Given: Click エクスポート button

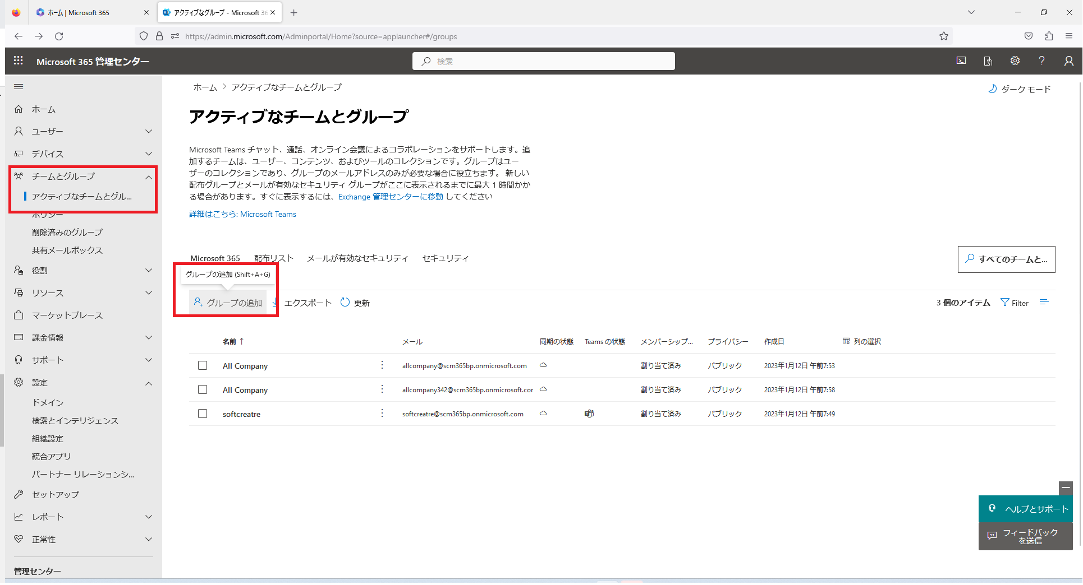Looking at the screenshot, I should click(x=302, y=303).
